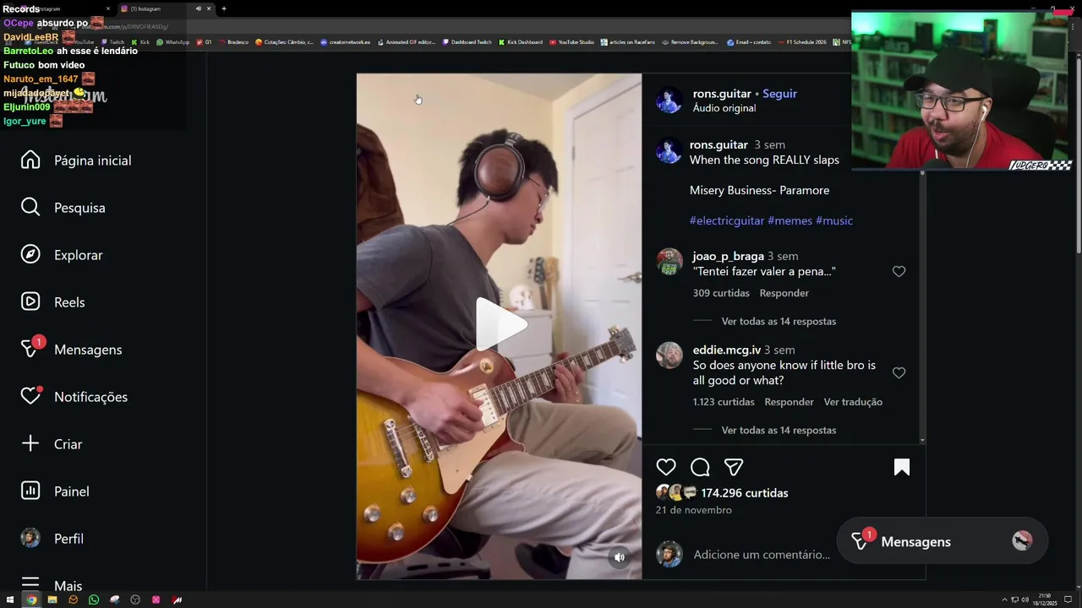This screenshot has height=608, width=1082.
Task: Reply to joao_p_braga's comment
Action: [784, 293]
